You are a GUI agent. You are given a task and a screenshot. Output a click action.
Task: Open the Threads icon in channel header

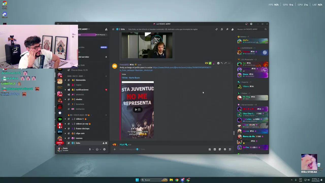tap(216, 29)
